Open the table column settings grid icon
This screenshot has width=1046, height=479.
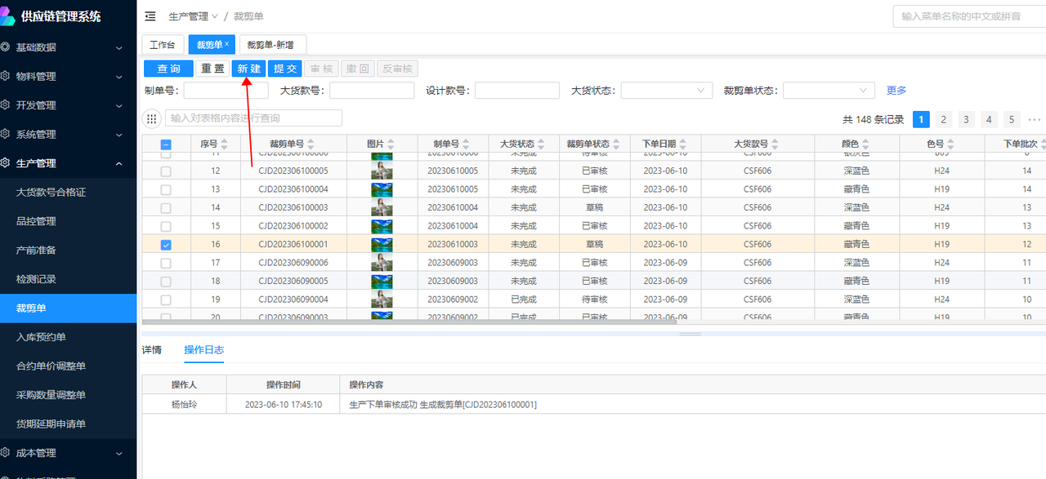pos(152,119)
